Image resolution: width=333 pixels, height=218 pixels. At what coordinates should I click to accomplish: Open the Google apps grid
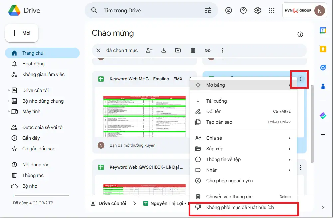(x=272, y=11)
